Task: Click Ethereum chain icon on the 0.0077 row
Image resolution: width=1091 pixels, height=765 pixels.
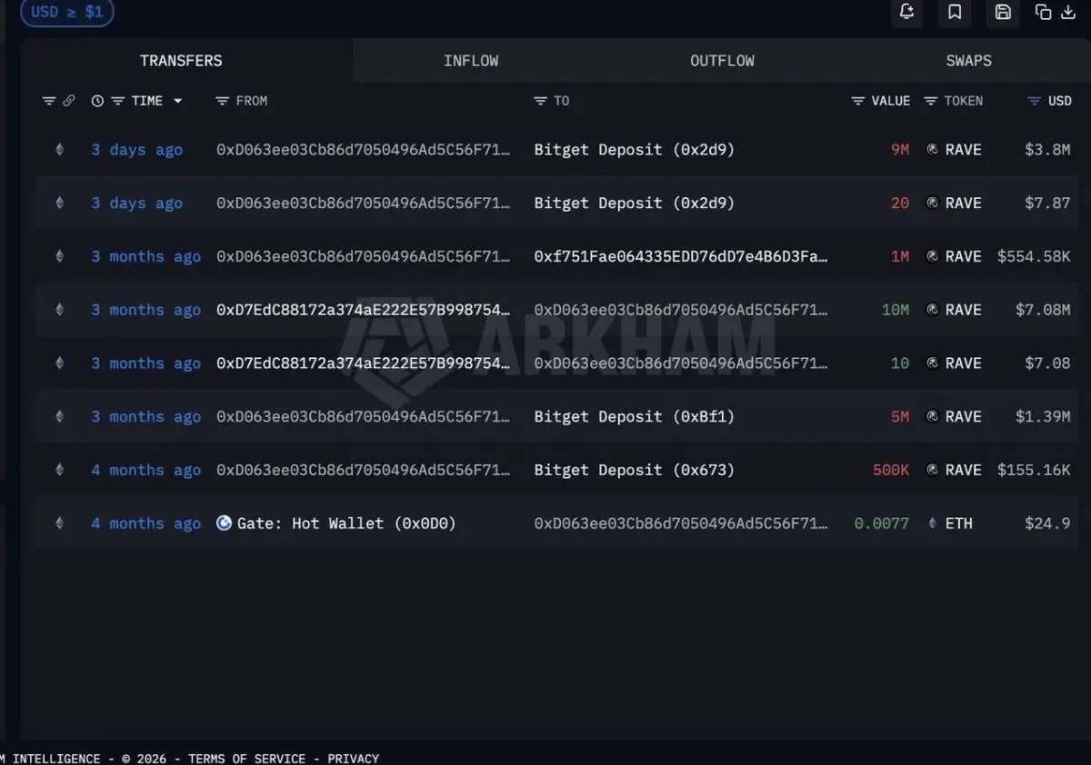Action: 60,523
